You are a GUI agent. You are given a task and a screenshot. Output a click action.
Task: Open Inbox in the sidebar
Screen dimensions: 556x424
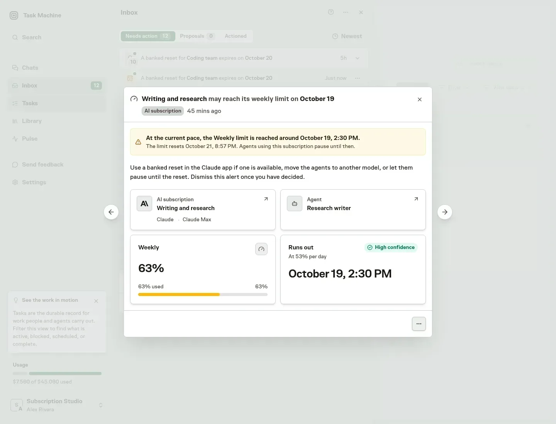(57, 86)
